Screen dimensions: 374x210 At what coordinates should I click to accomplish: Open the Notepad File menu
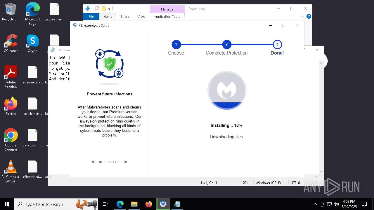pos(53,57)
